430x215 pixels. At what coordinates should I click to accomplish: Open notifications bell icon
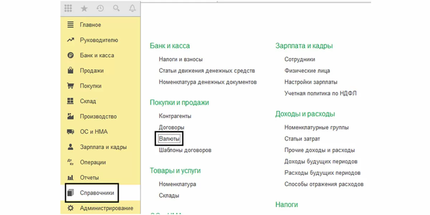point(132,8)
